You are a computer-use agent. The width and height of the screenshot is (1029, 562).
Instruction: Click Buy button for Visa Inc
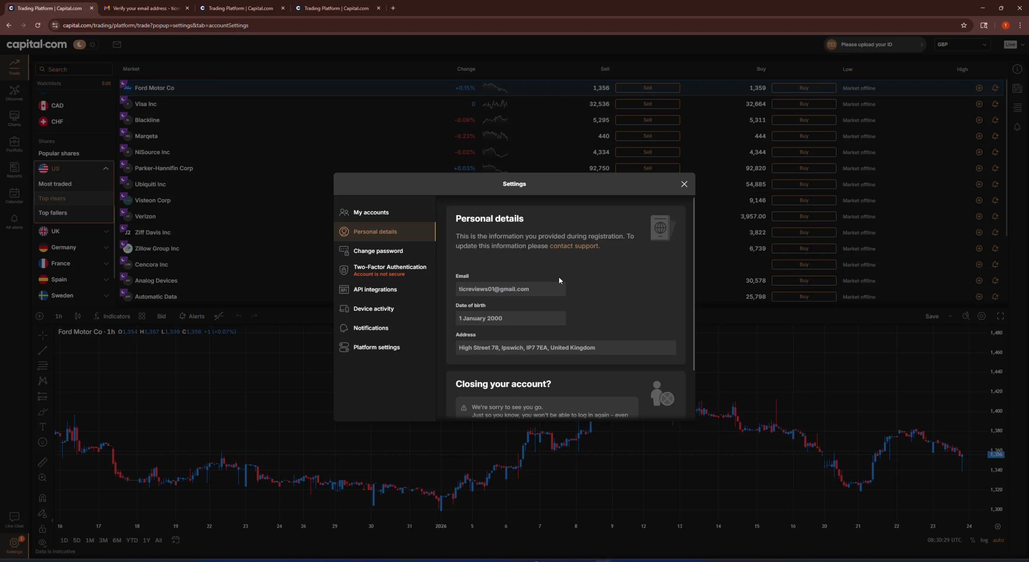pyautogui.click(x=804, y=104)
